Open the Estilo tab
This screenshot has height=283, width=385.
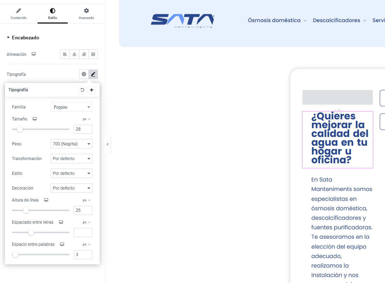click(x=53, y=14)
